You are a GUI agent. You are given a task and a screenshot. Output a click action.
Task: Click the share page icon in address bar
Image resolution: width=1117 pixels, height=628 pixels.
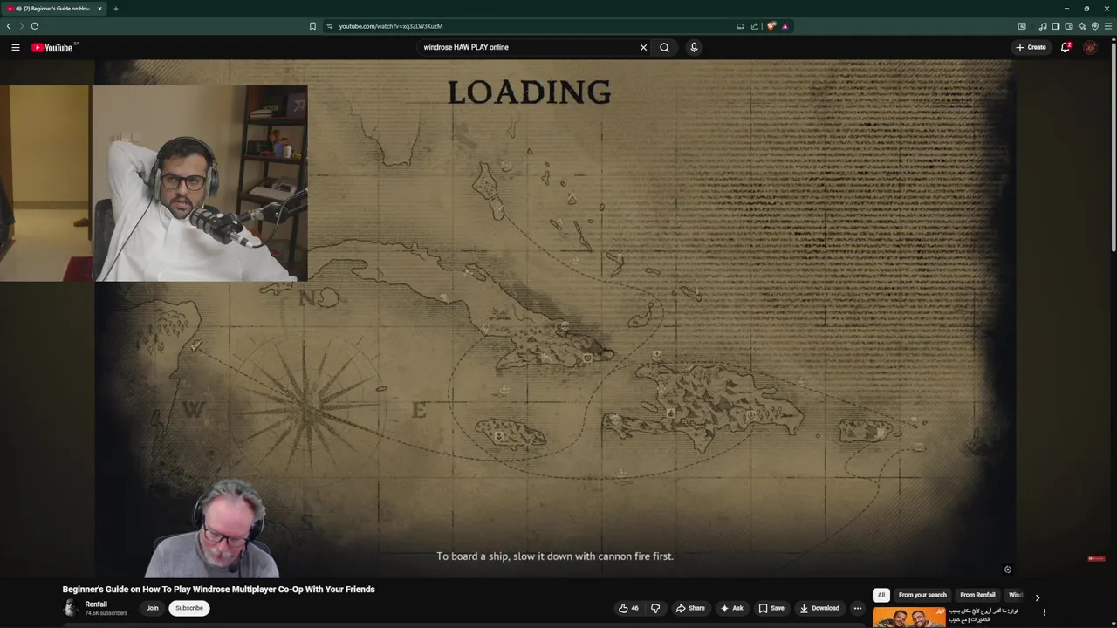click(754, 26)
